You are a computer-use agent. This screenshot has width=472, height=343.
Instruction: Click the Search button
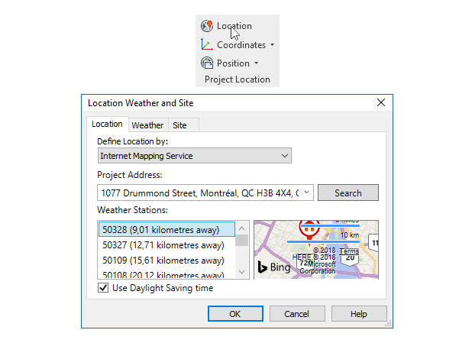[x=348, y=193]
